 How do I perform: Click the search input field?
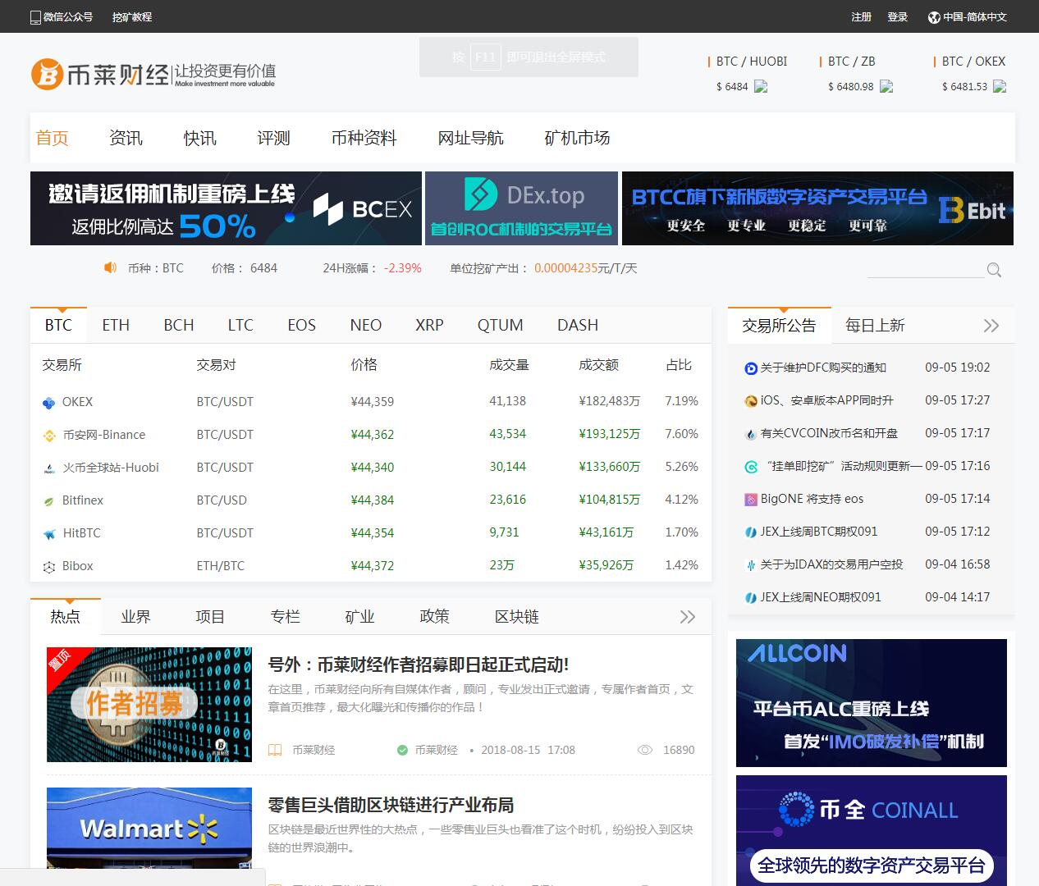click(926, 269)
